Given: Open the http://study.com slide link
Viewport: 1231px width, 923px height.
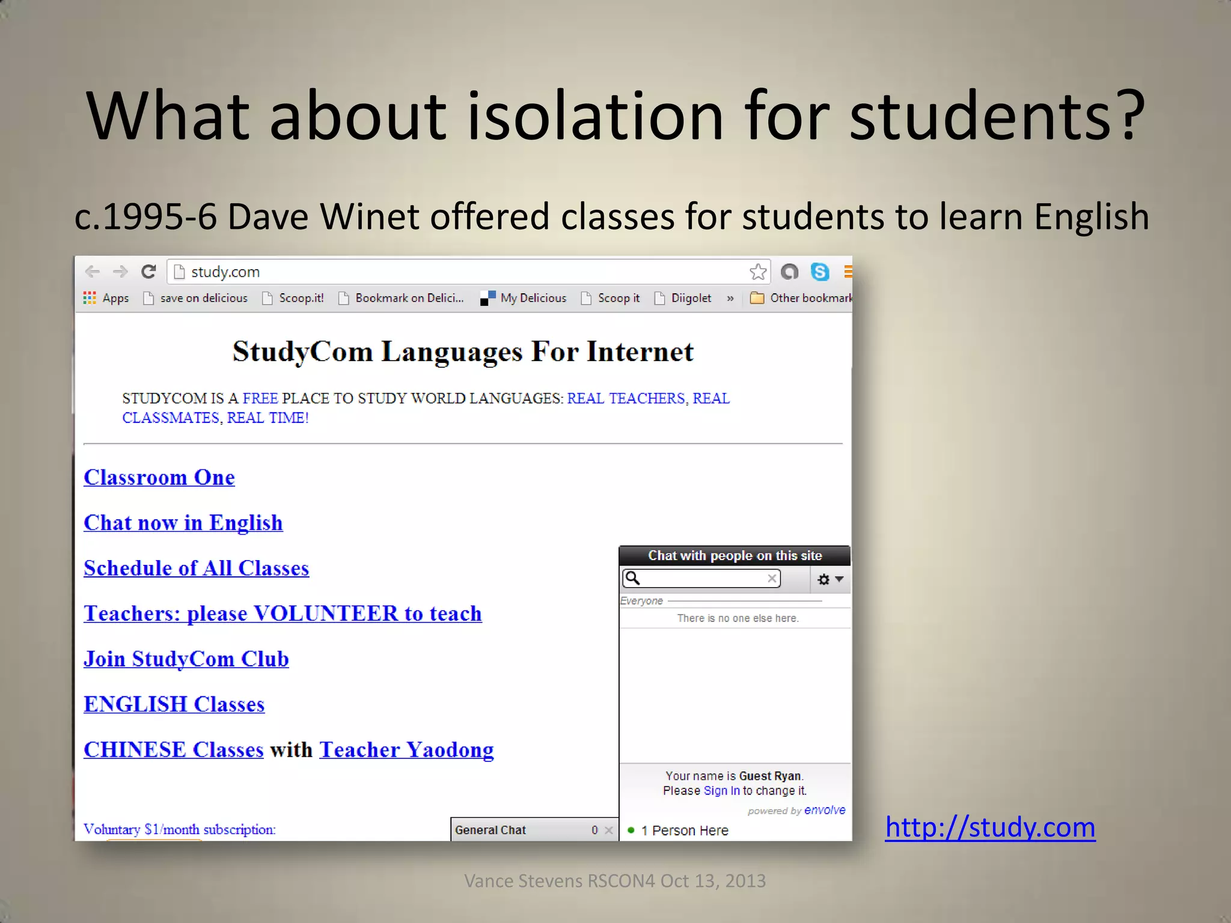Looking at the screenshot, I should 990,827.
